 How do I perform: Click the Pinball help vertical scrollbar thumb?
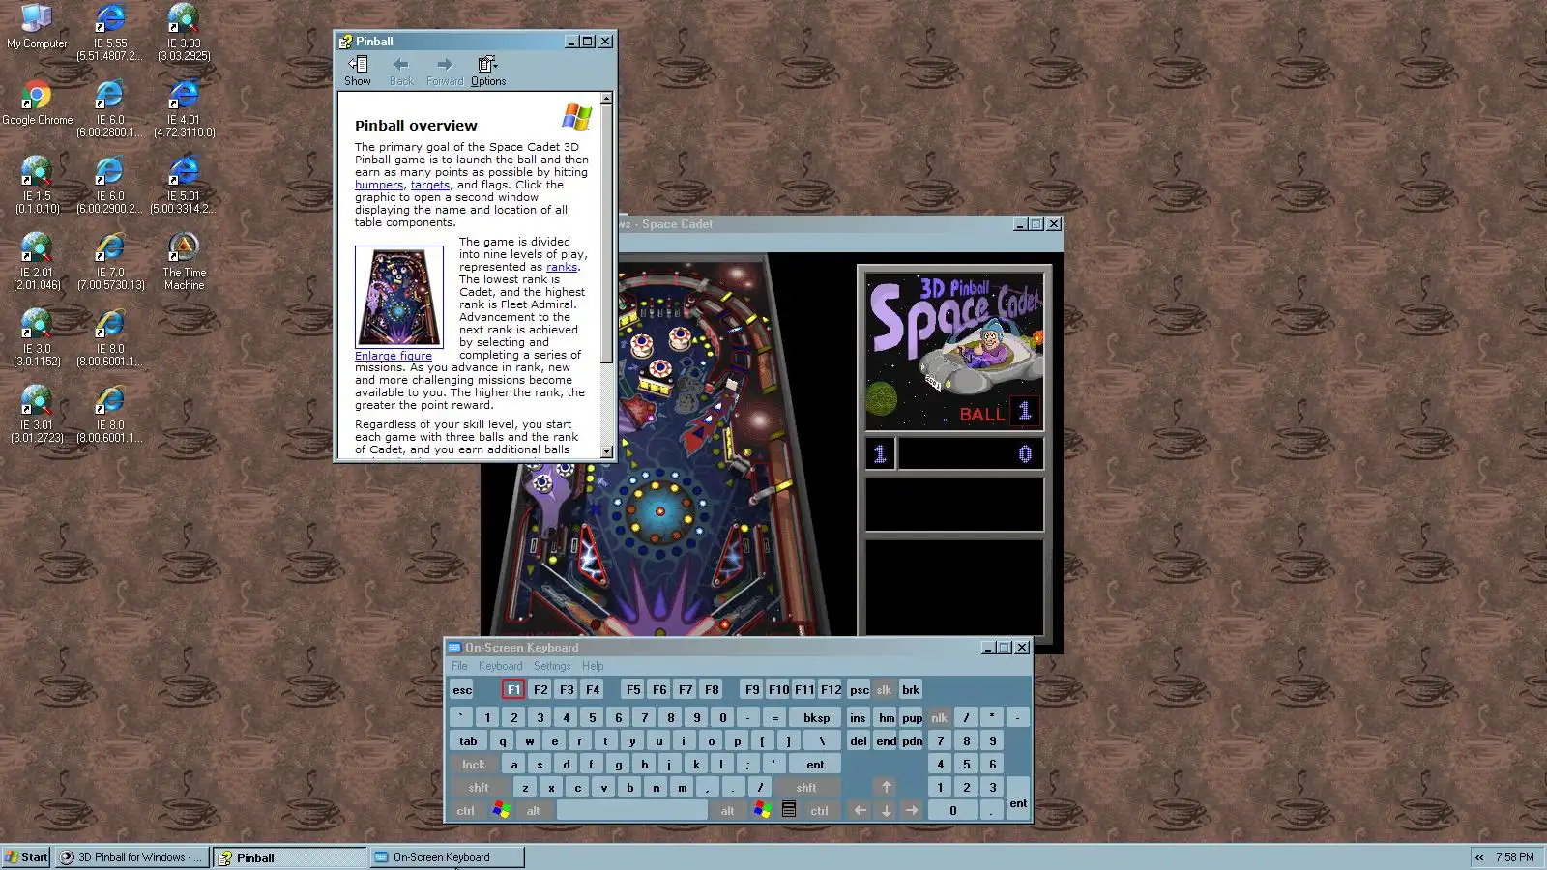[x=606, y=234]
